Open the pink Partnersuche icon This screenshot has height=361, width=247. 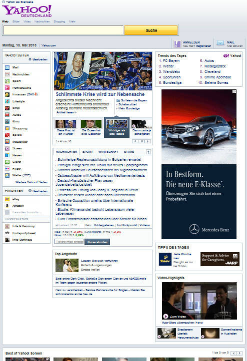coord(7,88)
